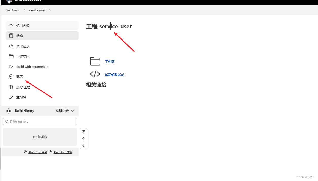Go to Dashboard breadcrumb
Image resolution: width=318 pixels, height=181 pixels.
pyautogui.click(x=13, y=10)
